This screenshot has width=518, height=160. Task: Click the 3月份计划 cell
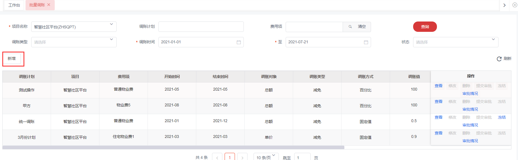pos(27,137)
